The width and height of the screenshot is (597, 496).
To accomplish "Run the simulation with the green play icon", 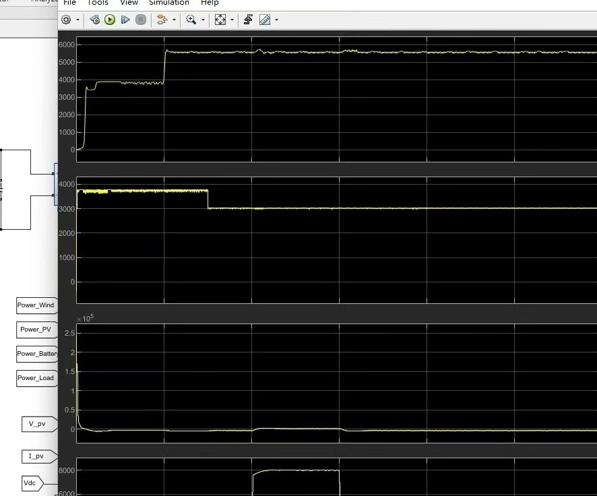I will tap(110, 20).
